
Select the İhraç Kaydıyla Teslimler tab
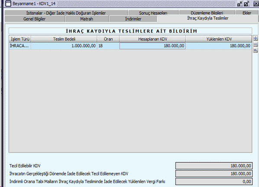pos(208,18)
